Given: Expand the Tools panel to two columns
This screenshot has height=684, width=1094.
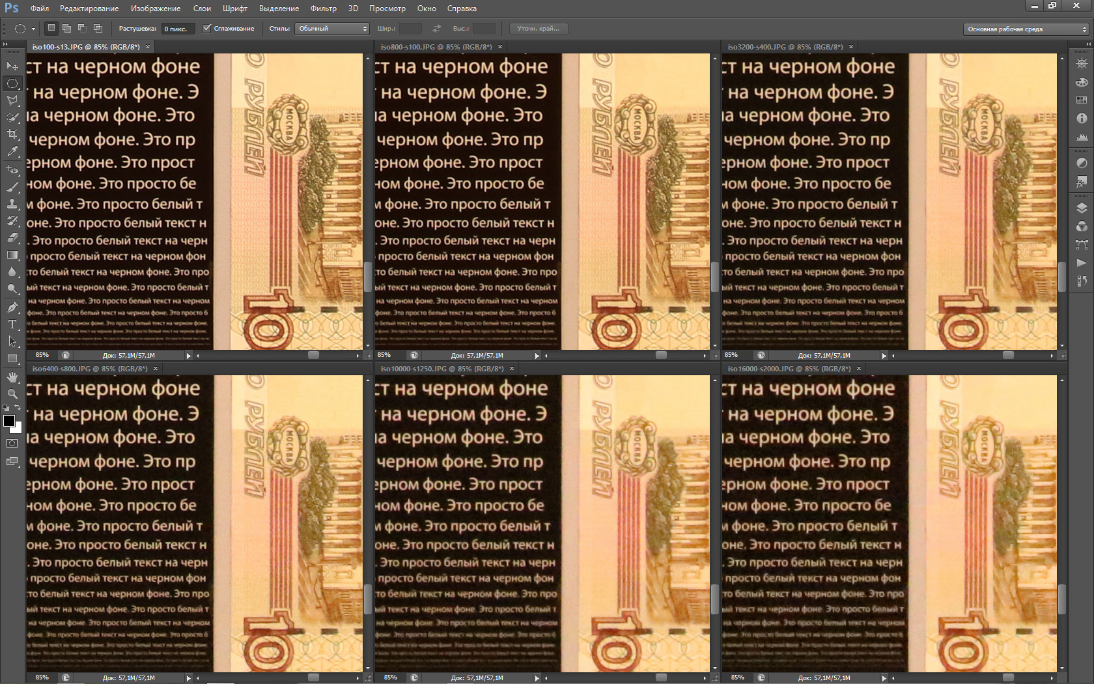Looking at the screenshot, I should (6, 44).
